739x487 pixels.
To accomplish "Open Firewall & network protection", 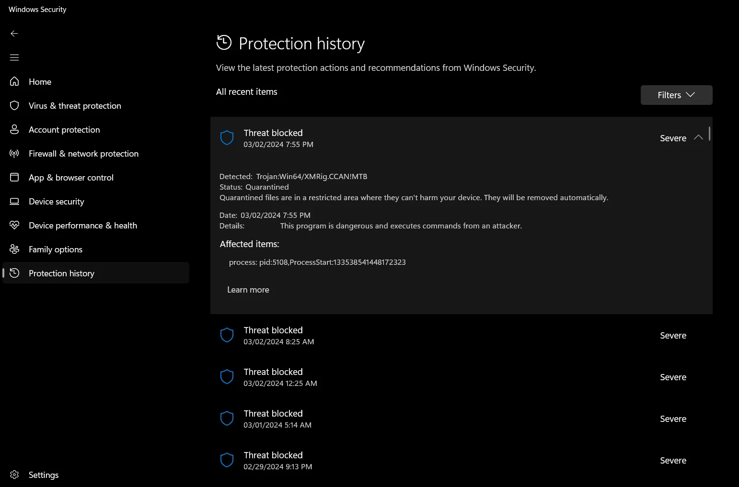I will (96, 153).
